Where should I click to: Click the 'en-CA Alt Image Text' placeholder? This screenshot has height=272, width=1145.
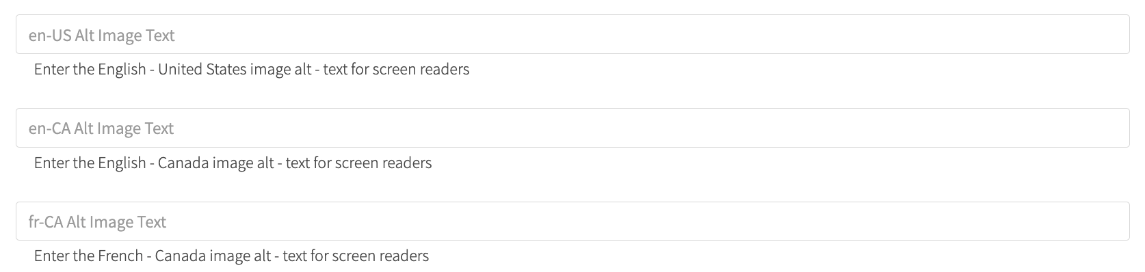click(101, 128)
